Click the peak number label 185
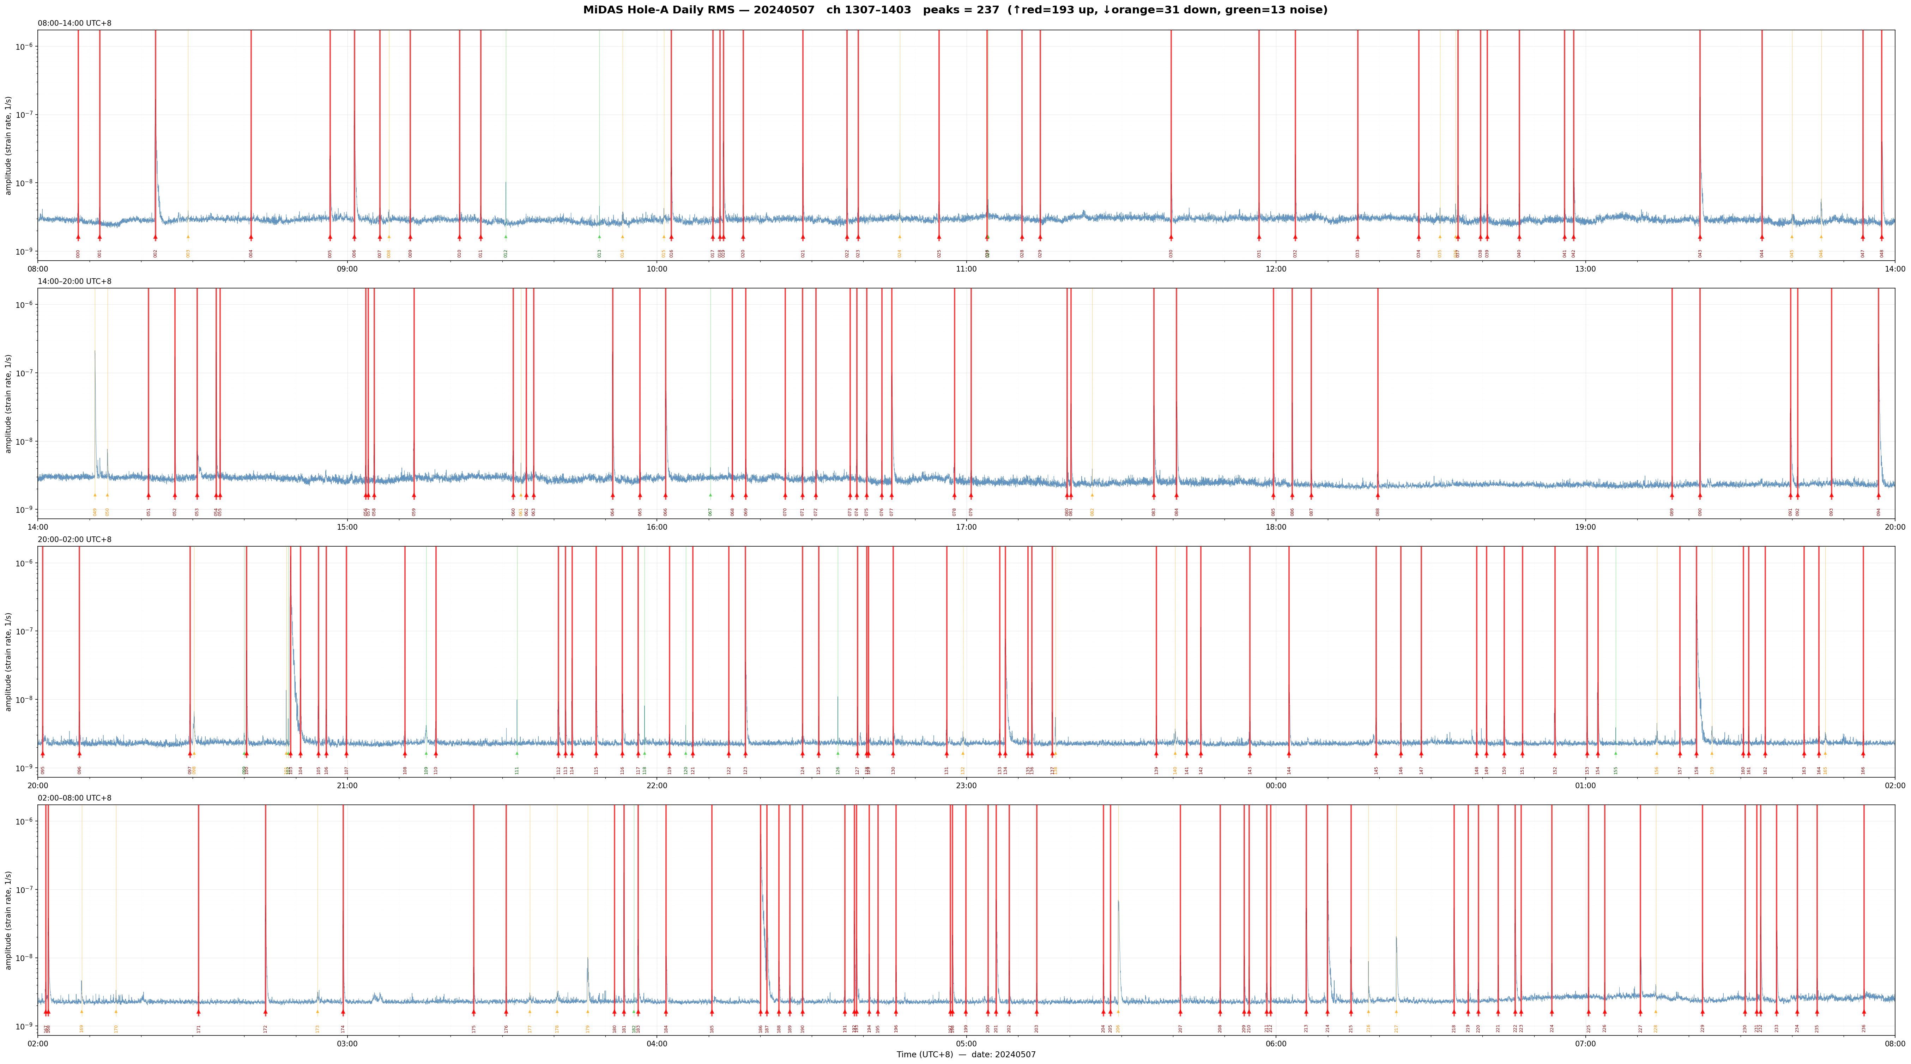1911x1064 pixels. point(712,1028)
